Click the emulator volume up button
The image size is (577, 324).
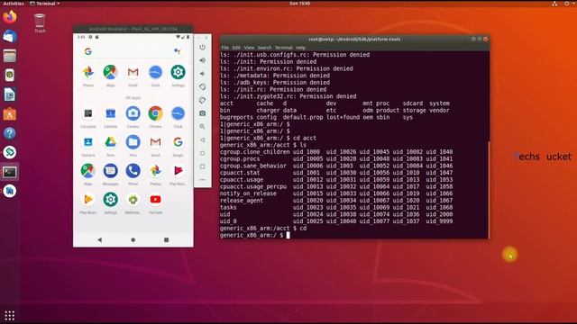click(202, 60)
